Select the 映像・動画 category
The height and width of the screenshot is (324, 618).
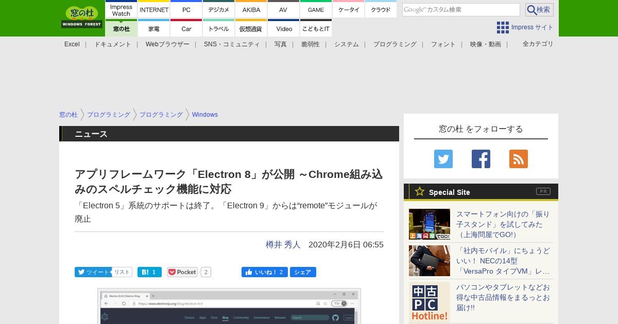[486, 44]
